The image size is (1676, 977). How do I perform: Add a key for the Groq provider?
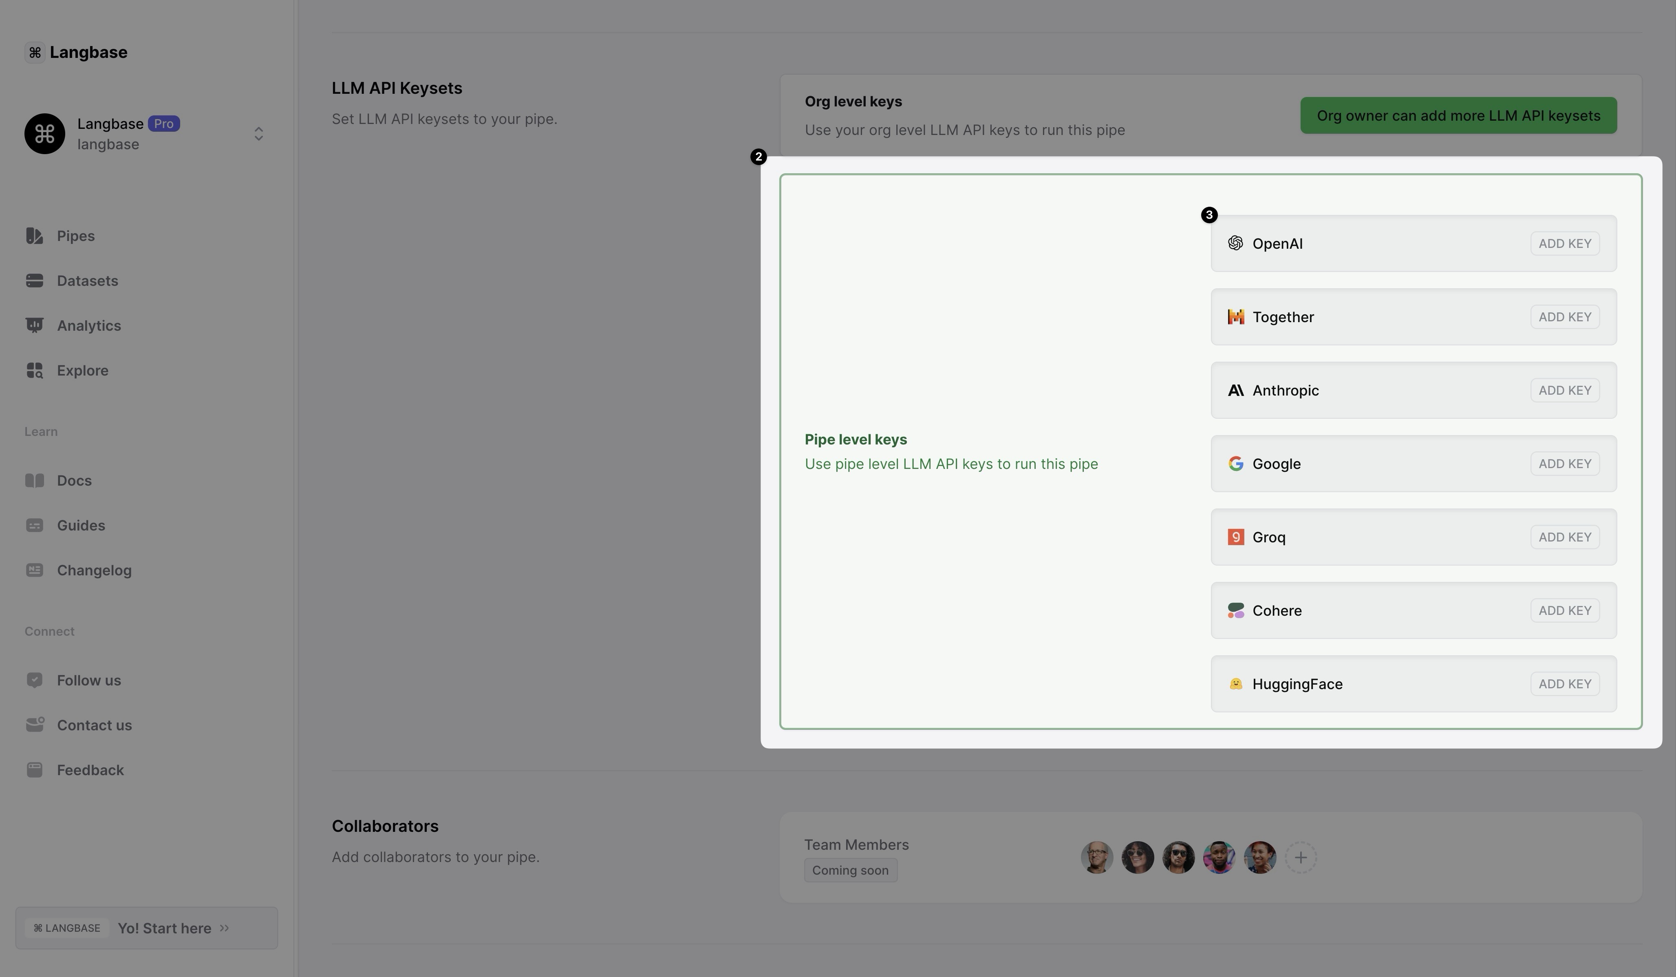(x=1564, y=537)
